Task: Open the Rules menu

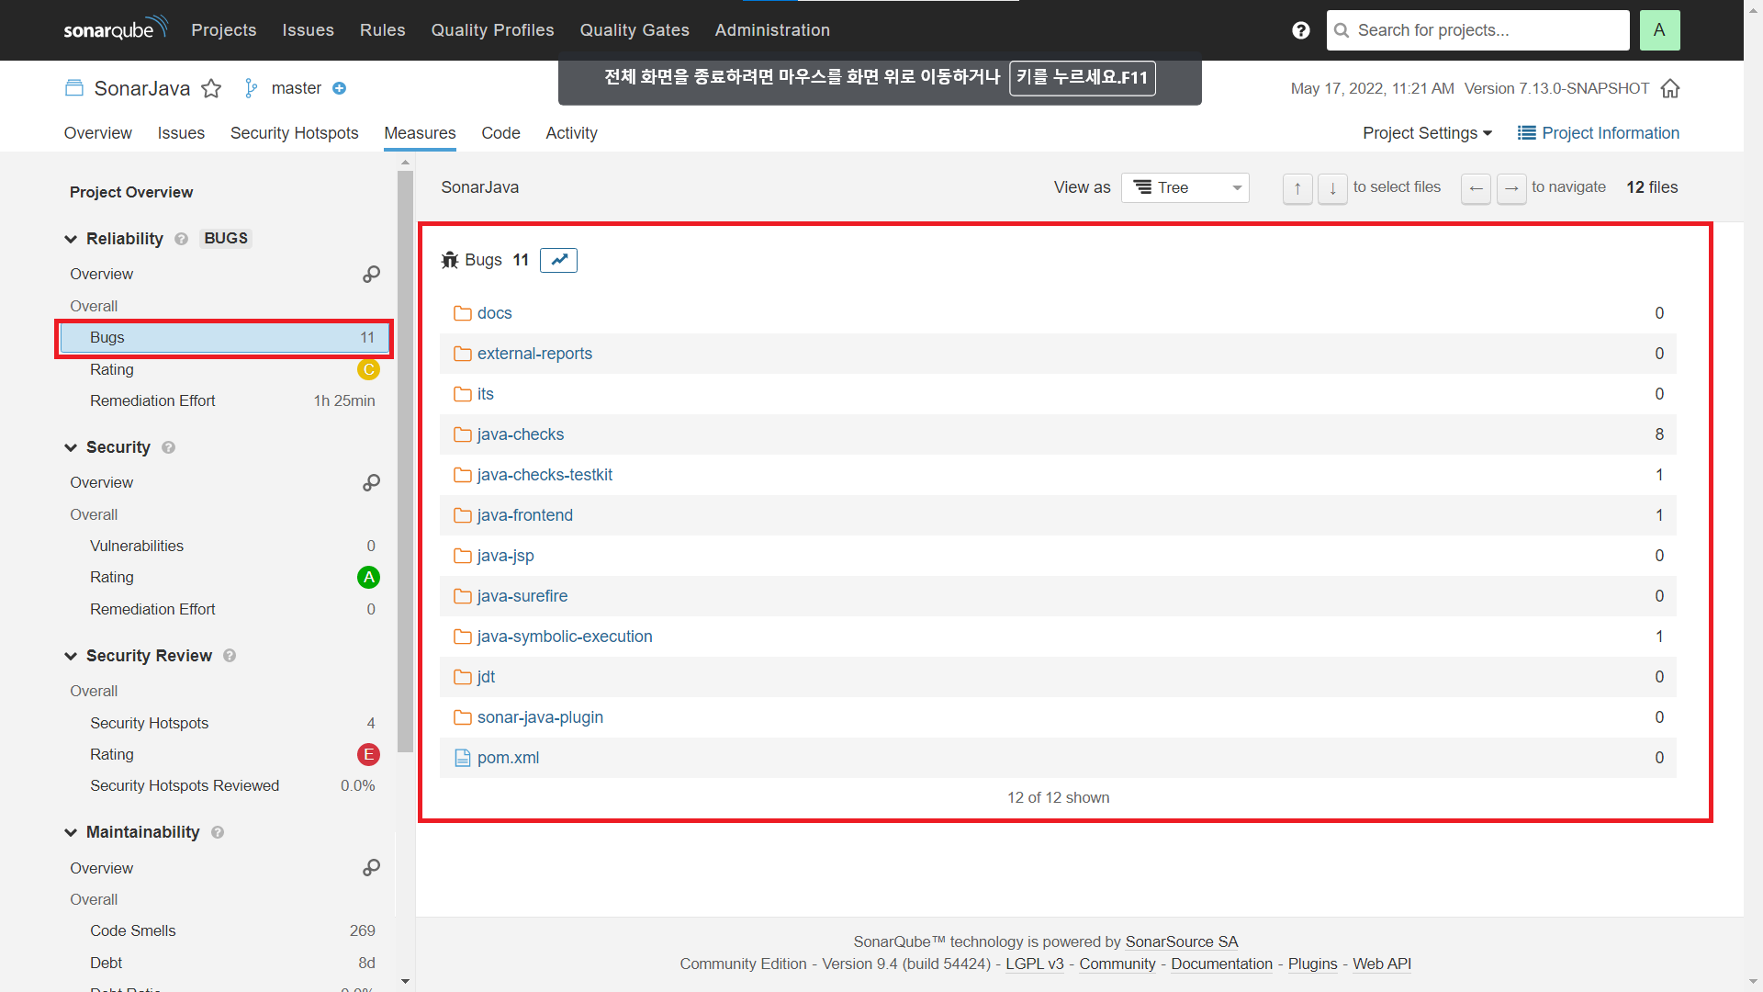Action: point(382,30)
